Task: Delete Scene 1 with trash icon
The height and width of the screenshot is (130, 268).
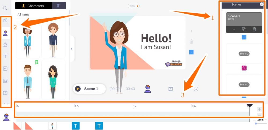Action: tap(254, 29)
